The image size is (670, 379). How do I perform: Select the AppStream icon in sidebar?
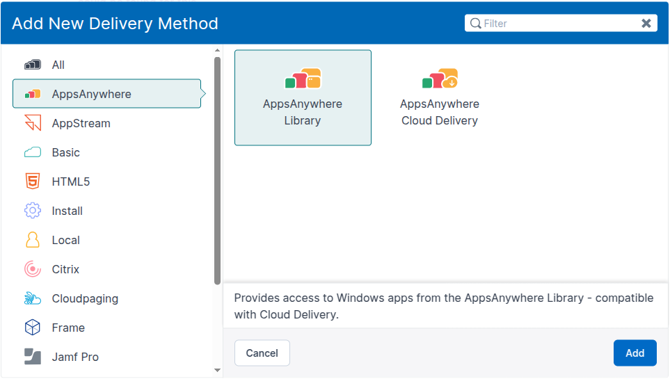click(x=33, y=123)
